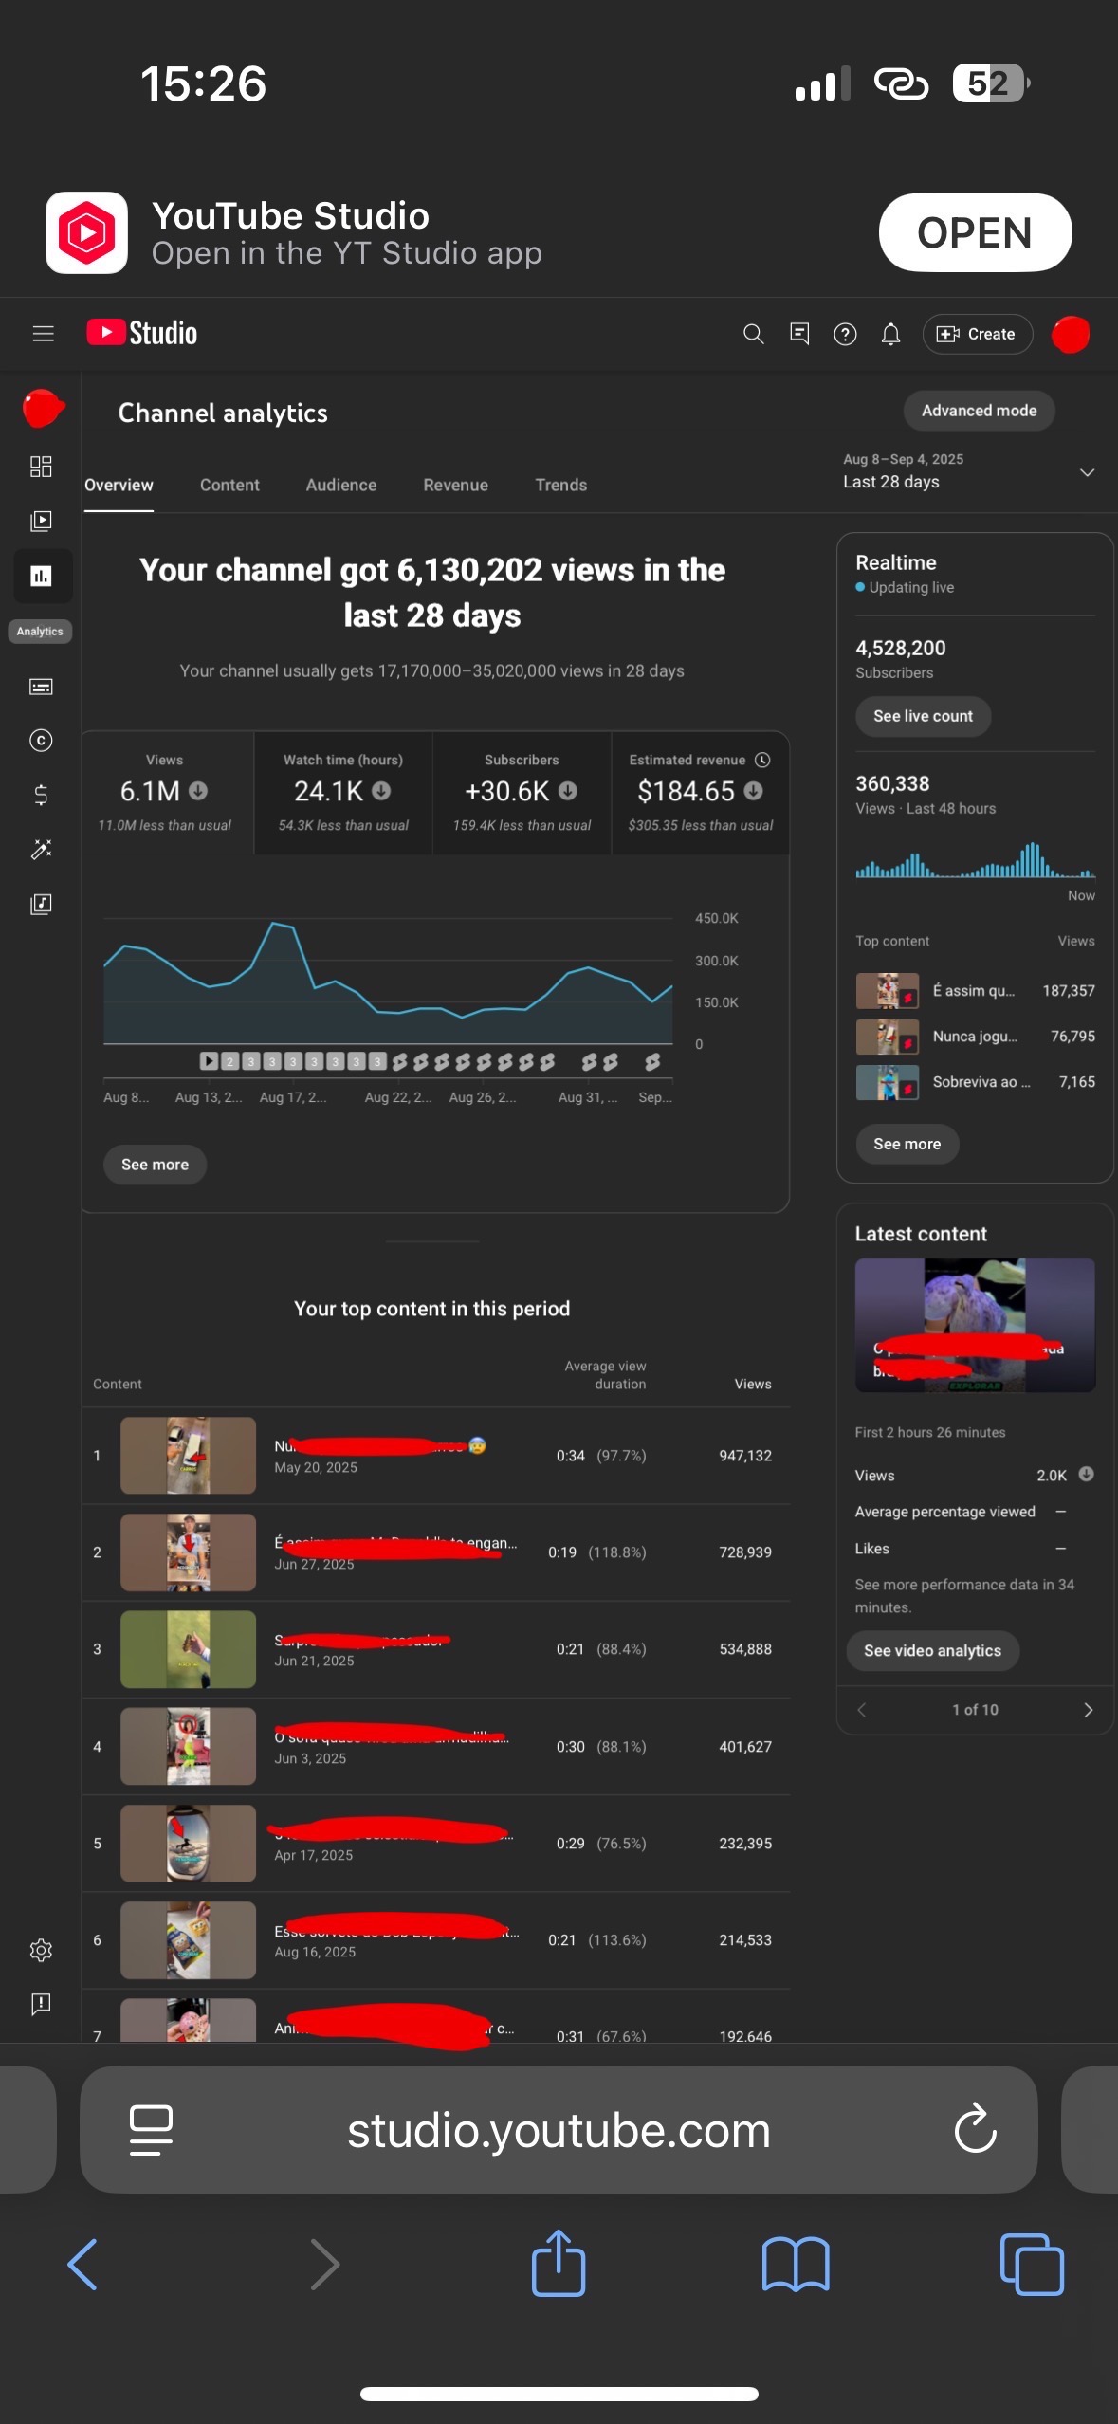Open the hamburger navigation menu
Screen dimensions: 1118x2424
point(43,334)
